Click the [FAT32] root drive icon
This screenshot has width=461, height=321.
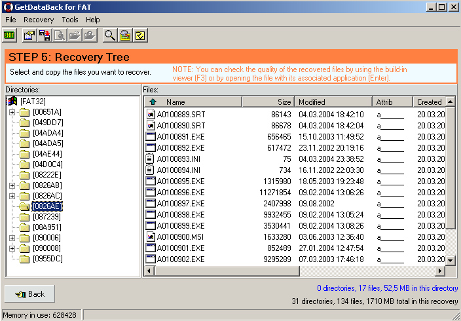(x=12, y=102)
